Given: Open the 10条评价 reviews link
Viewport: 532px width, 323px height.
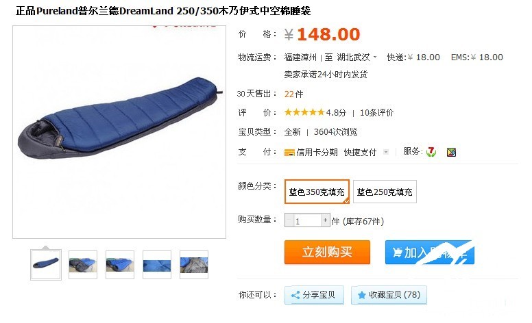Looking at the screenshot, I should tap(376, 112).
